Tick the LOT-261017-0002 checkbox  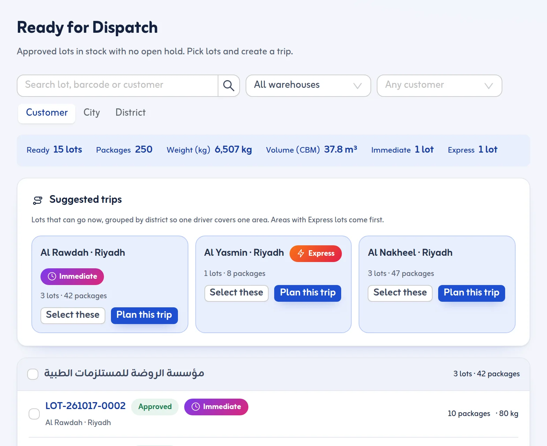34,414
